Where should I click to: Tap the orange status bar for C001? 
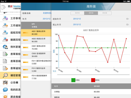(26, 47)
